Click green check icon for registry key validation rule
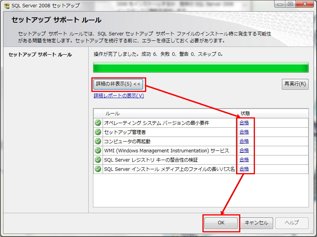Screen dimensions: 317x237 [x=98, y=160]
